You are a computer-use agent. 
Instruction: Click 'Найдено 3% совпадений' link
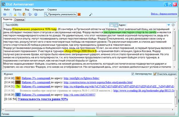tap(36, 78)
